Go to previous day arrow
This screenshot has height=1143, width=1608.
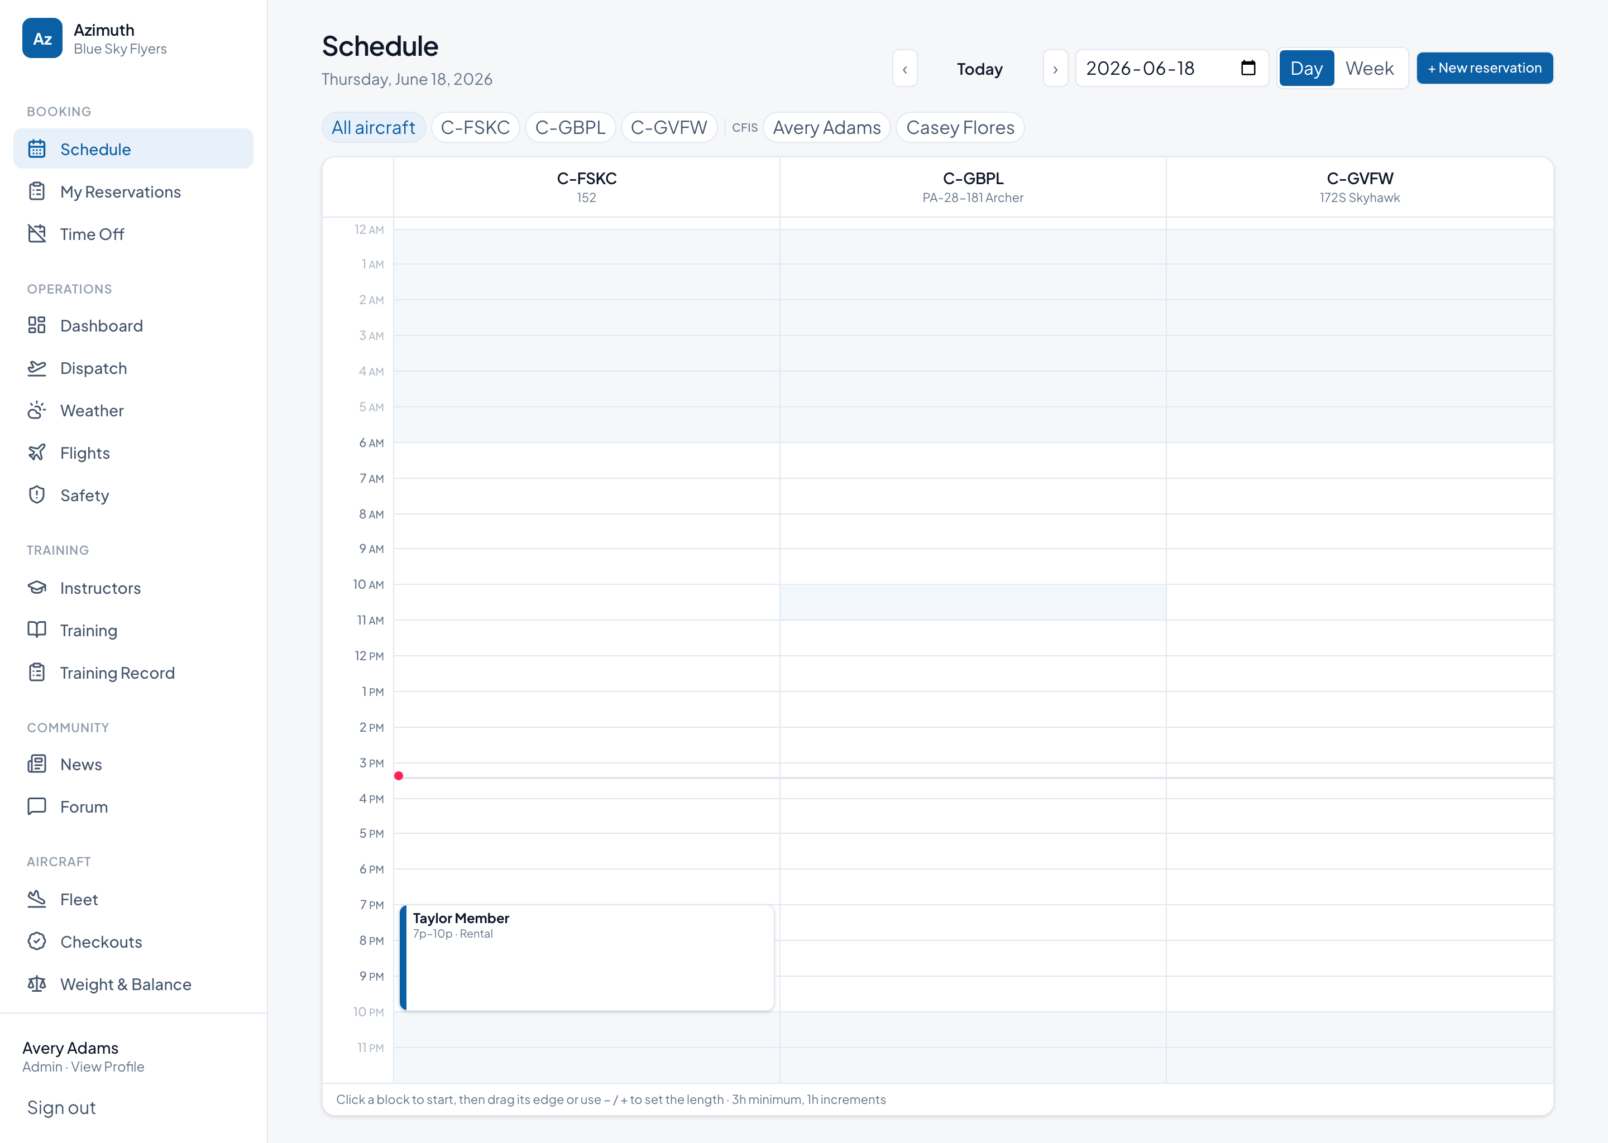904,68
